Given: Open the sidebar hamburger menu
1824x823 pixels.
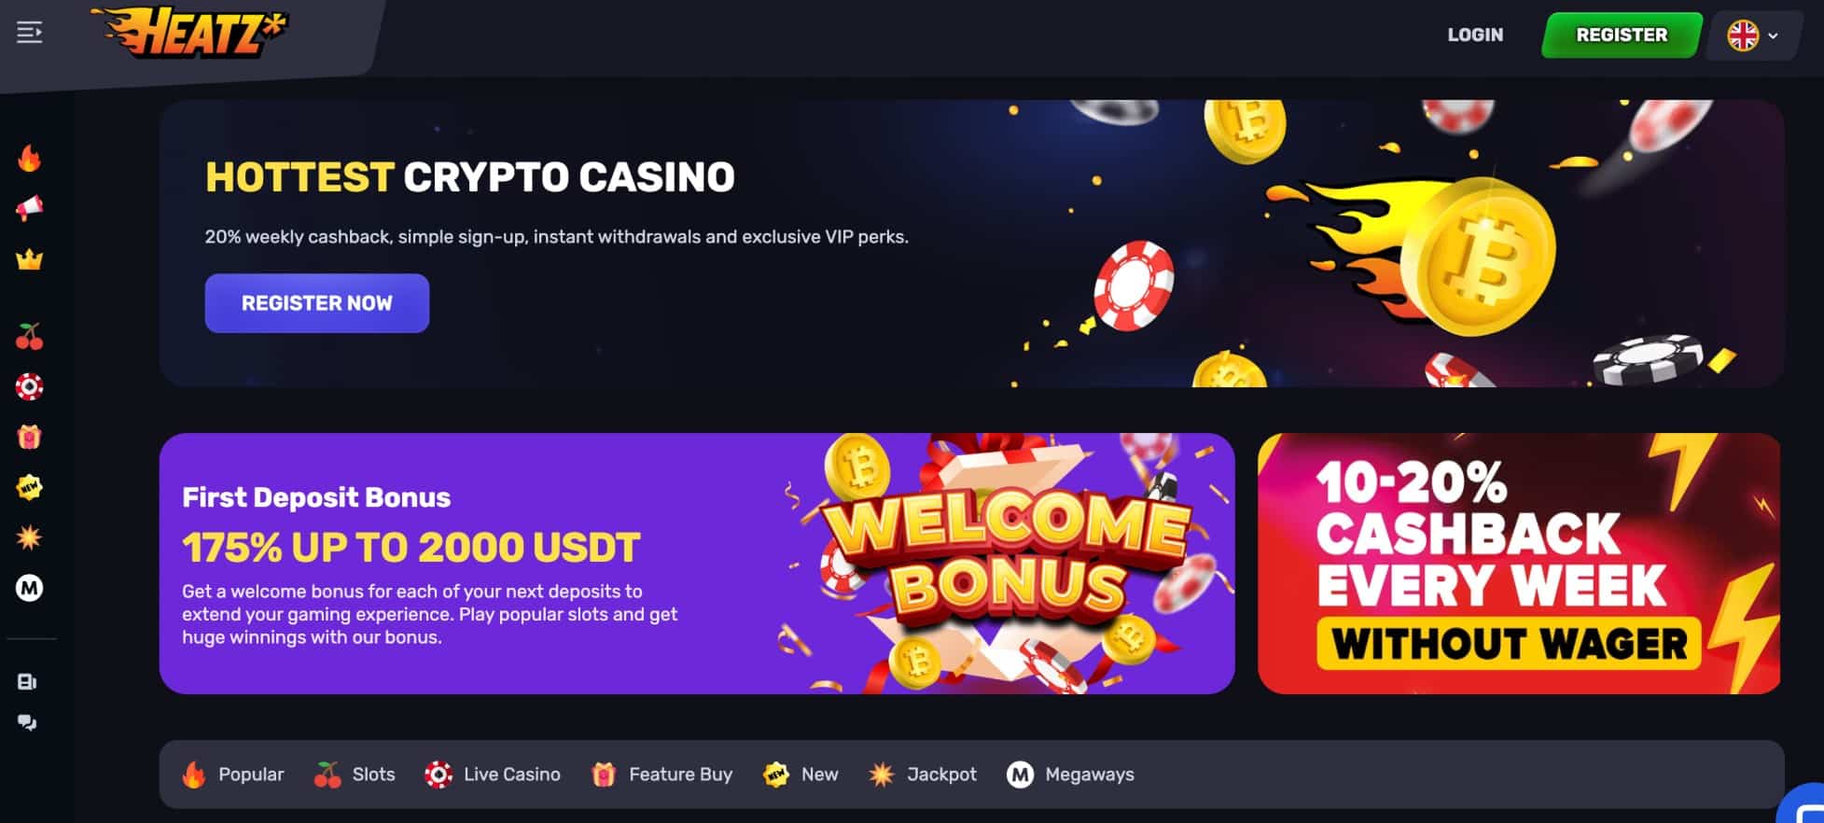Looking at the screenshot, I should click(x=30, y=33).
